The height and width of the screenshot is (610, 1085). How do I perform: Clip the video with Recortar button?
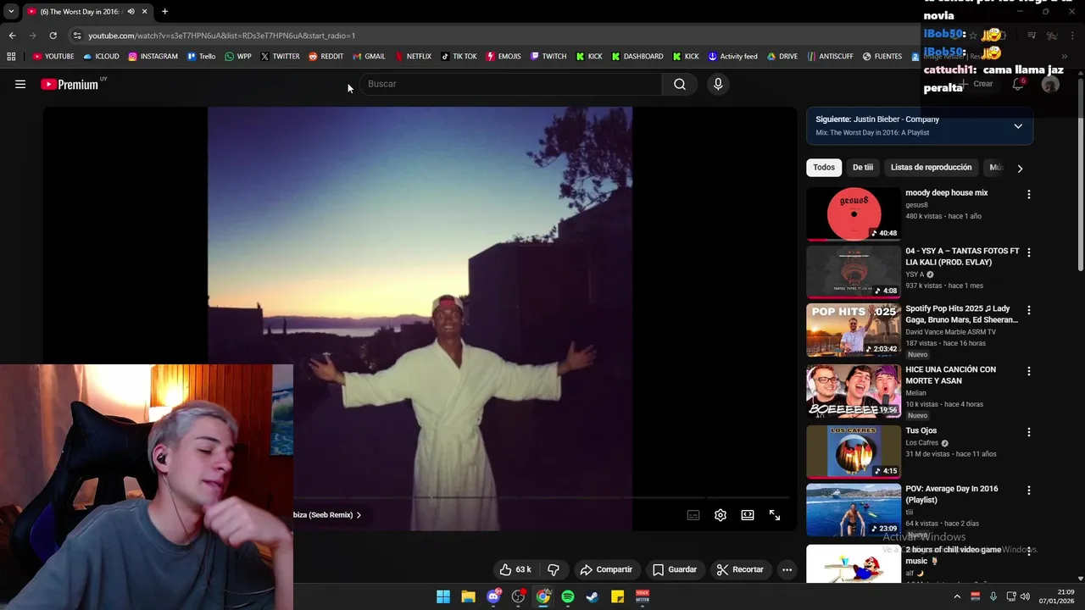pyautogui.click(x=740, y=569)
